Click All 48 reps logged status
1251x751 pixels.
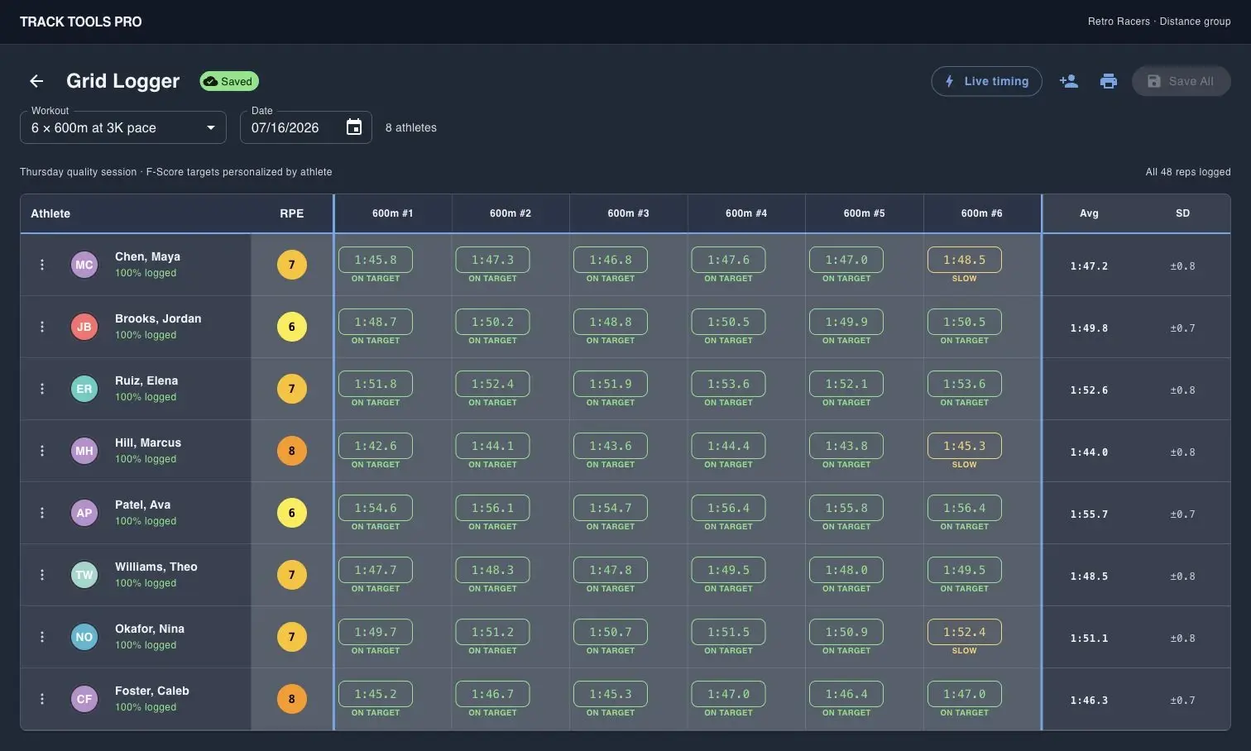(1188, 172)
